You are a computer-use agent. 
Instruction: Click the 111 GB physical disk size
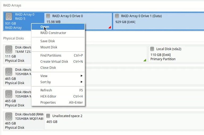pos(10,56)
